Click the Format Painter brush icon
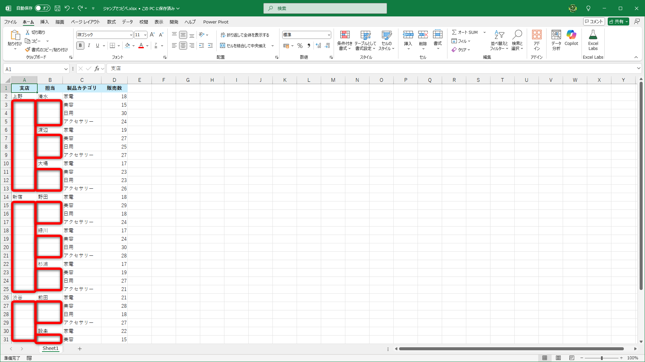Image resolution: width=645 pixels, height=362 pixels. click(x=28, y=50)
